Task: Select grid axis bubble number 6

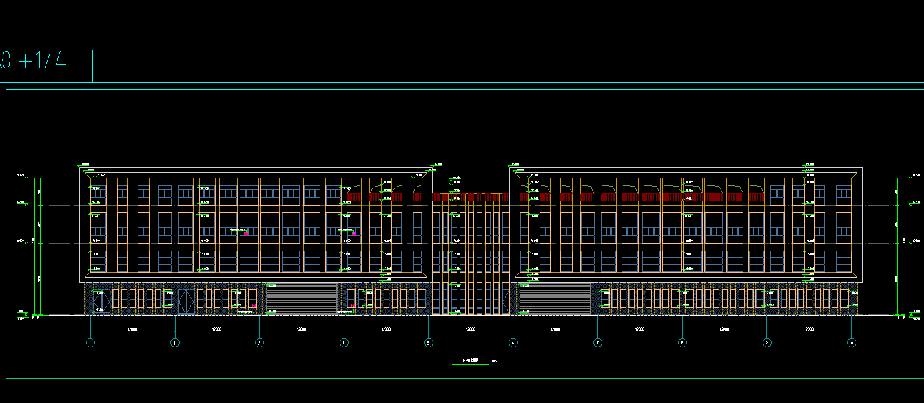Action: [513, 343]
